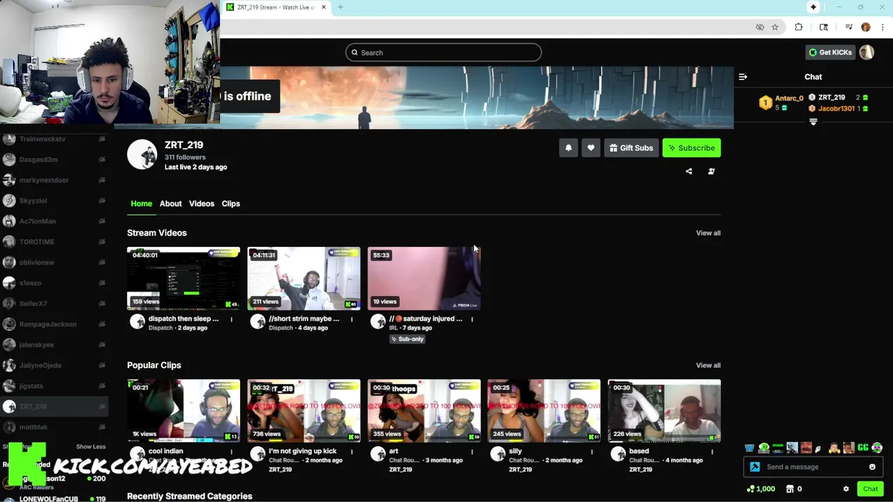
Task: Select RampageJackson in sidebar
Action: 54,324
